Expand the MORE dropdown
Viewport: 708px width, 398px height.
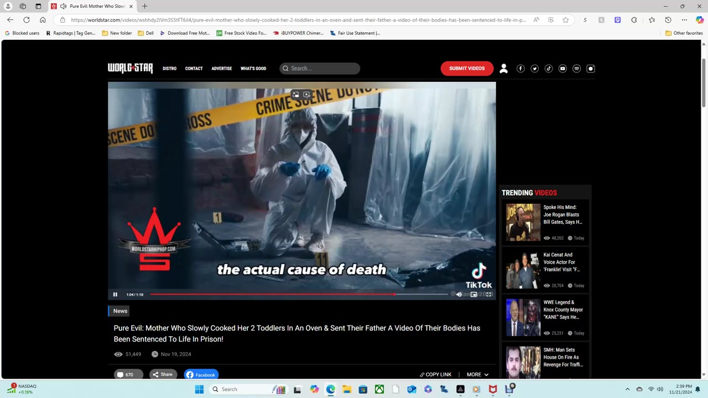pos(477,374)
